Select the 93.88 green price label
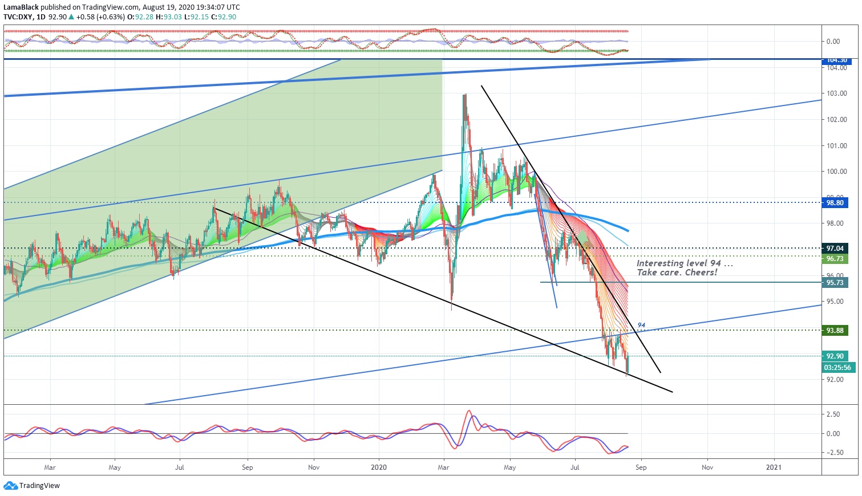This screenshot has width=862, height=496. coord(835,330)
